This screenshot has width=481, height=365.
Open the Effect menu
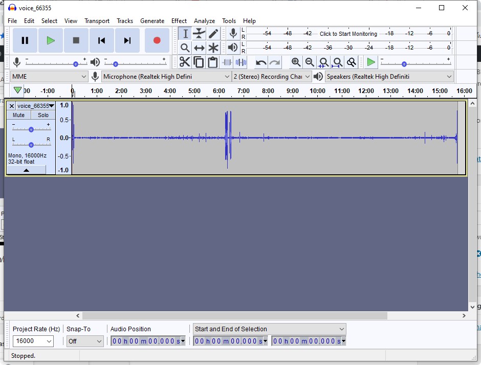coord(179,21)
